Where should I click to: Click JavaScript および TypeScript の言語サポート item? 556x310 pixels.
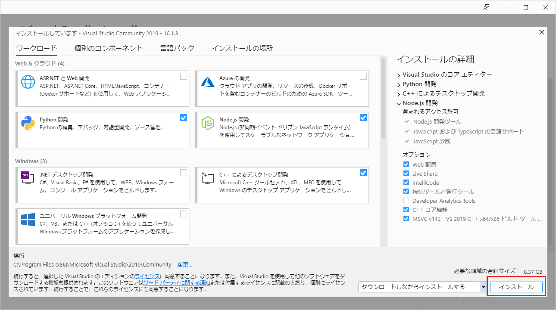pyautogui.click(x=469, y=131)
